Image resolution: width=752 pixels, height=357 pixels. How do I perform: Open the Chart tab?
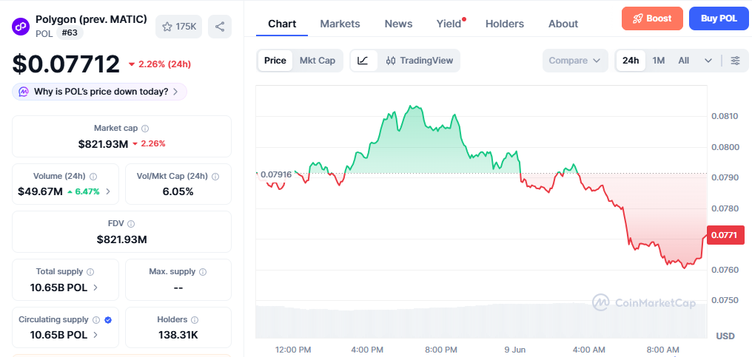[x=282, y=24]
